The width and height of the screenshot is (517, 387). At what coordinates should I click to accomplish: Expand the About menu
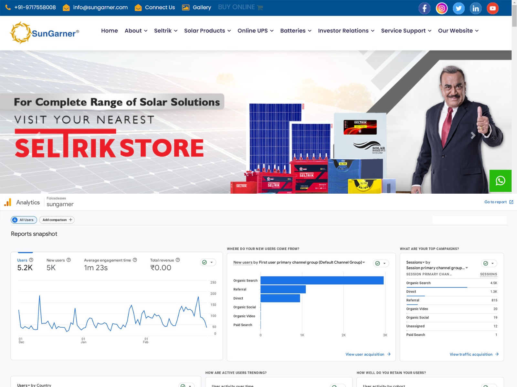tap(136, 31)
